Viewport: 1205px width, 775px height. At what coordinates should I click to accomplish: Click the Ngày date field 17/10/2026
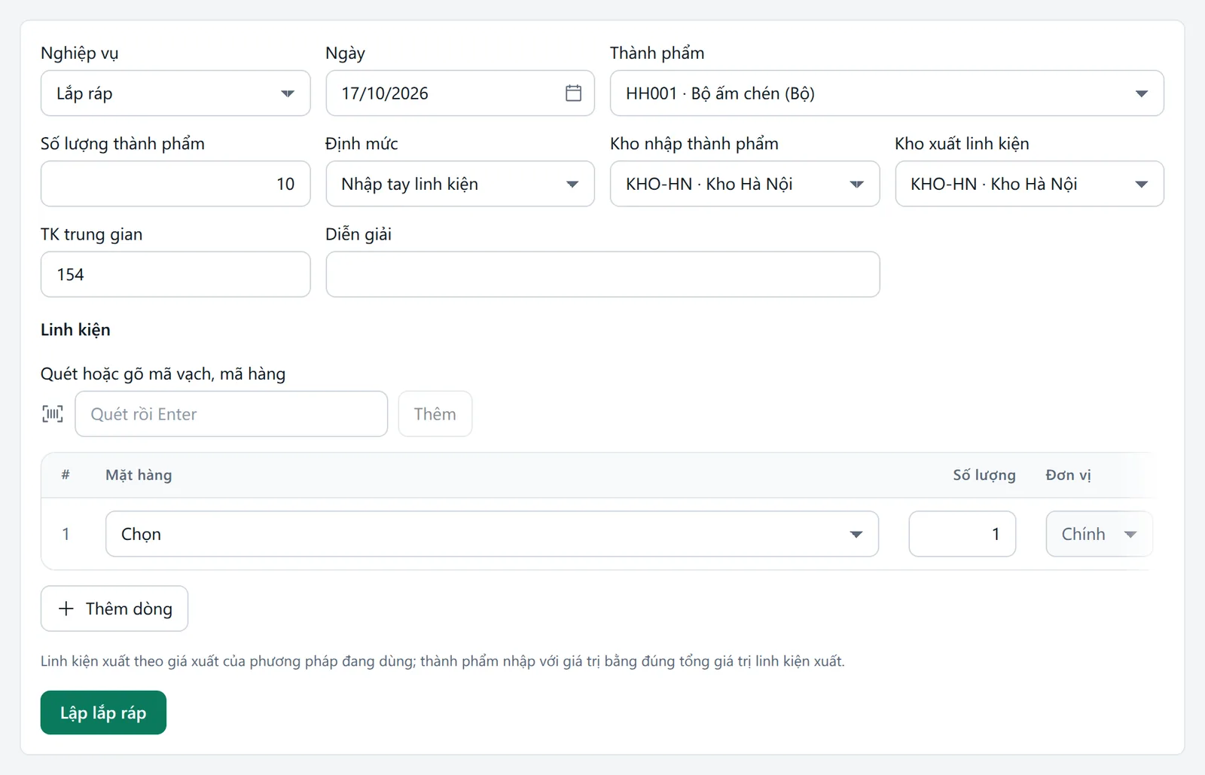click(460, 93)
